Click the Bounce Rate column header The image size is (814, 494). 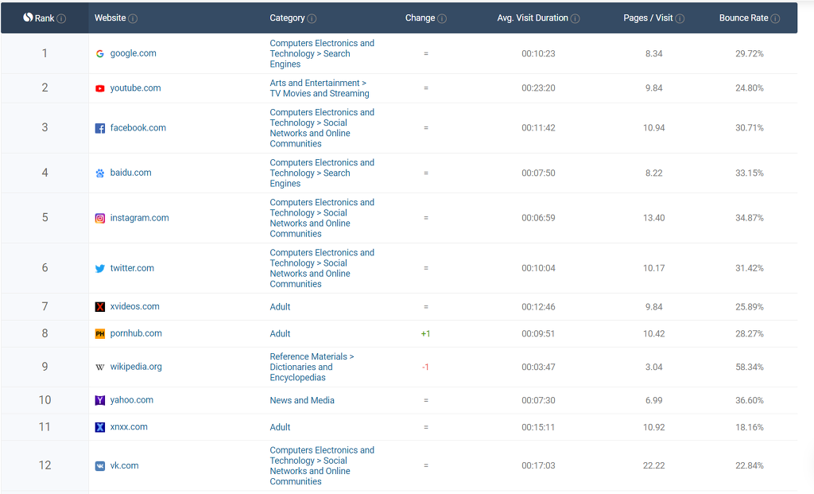[x=743, y=18]
